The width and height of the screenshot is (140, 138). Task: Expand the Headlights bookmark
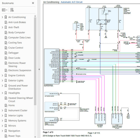point(3,93)
